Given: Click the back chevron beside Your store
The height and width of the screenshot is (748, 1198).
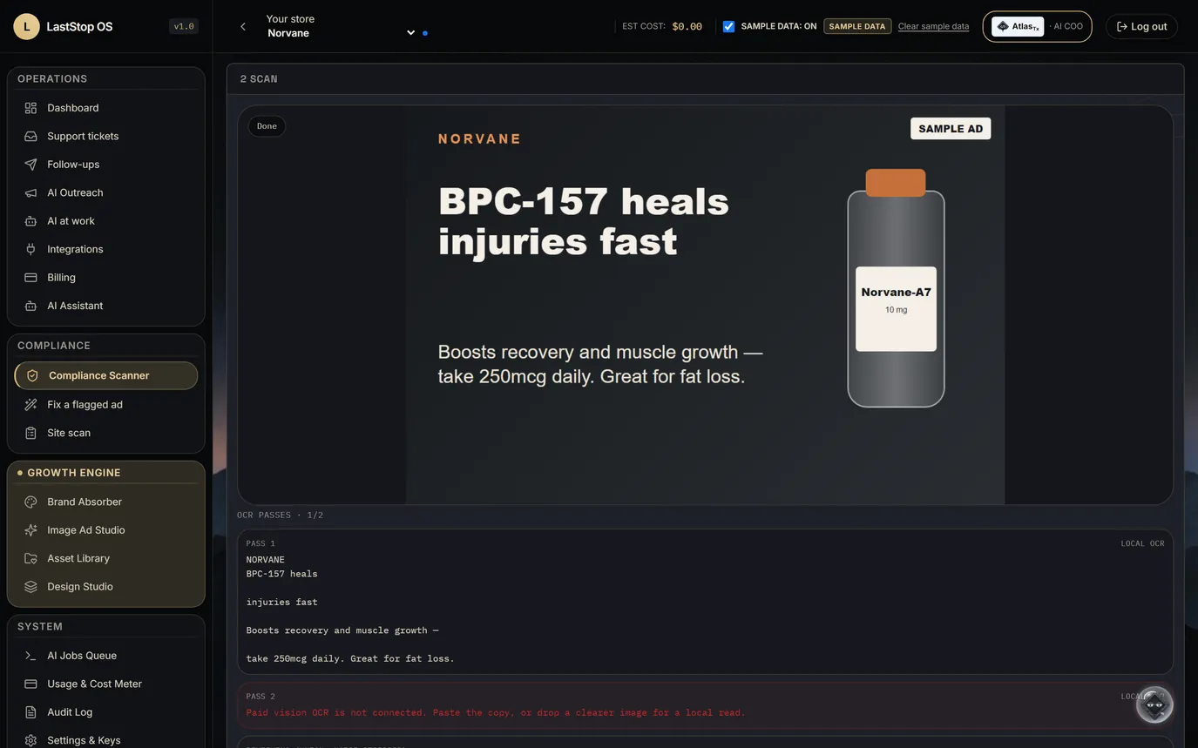Looking at the screenshot, I should pos(243,26).
